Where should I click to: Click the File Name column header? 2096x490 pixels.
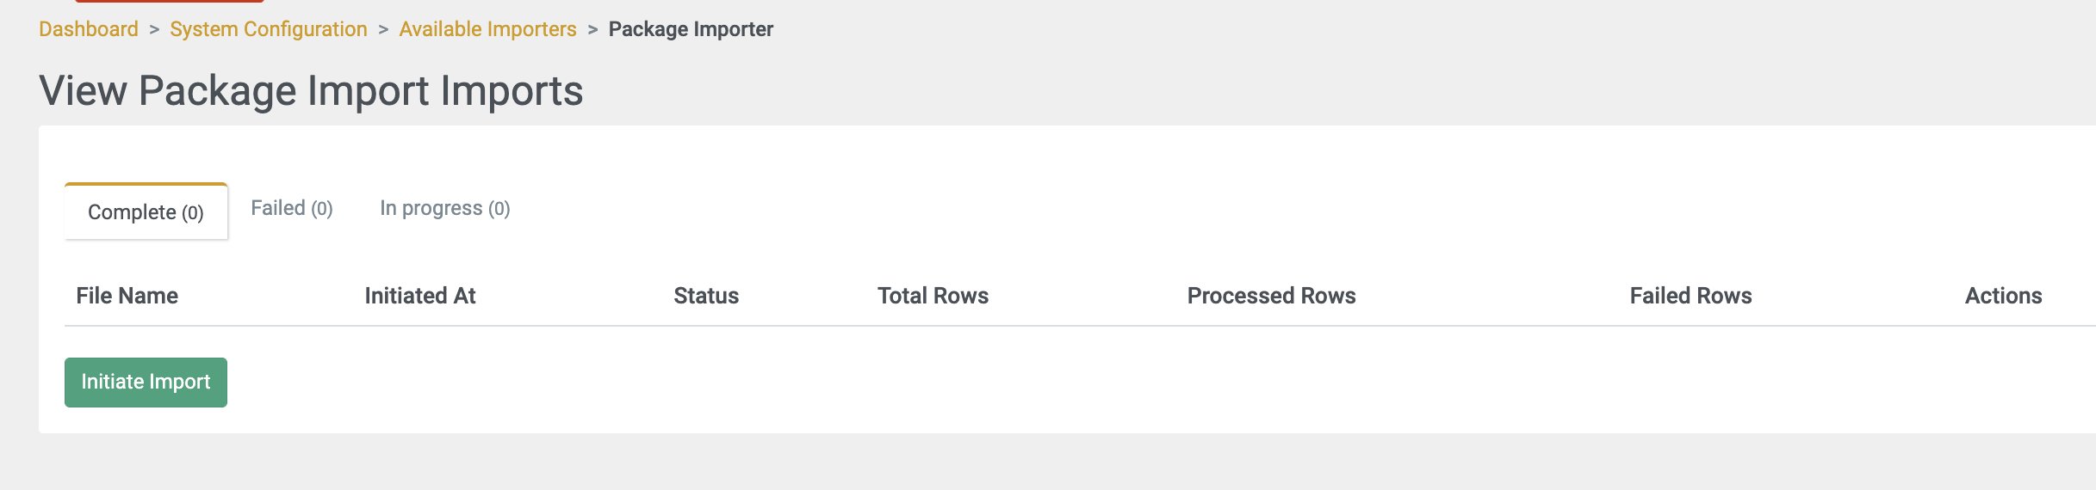127,296
